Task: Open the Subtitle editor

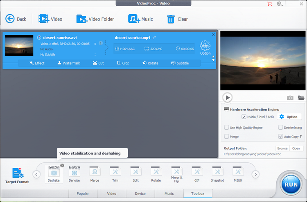Action: (180, 63)
